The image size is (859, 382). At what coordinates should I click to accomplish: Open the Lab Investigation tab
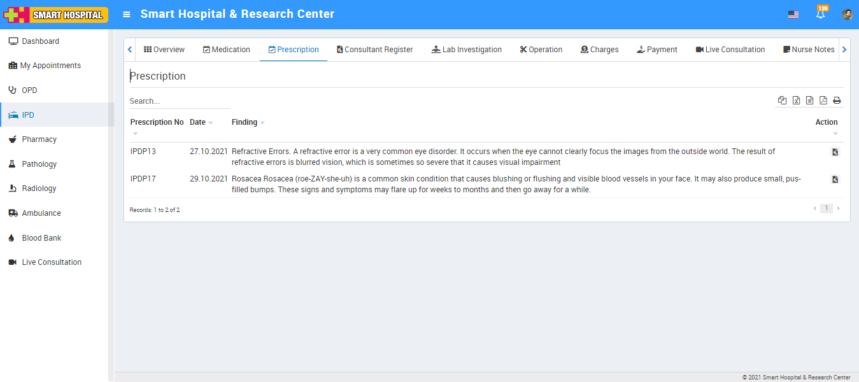point(466,50)
